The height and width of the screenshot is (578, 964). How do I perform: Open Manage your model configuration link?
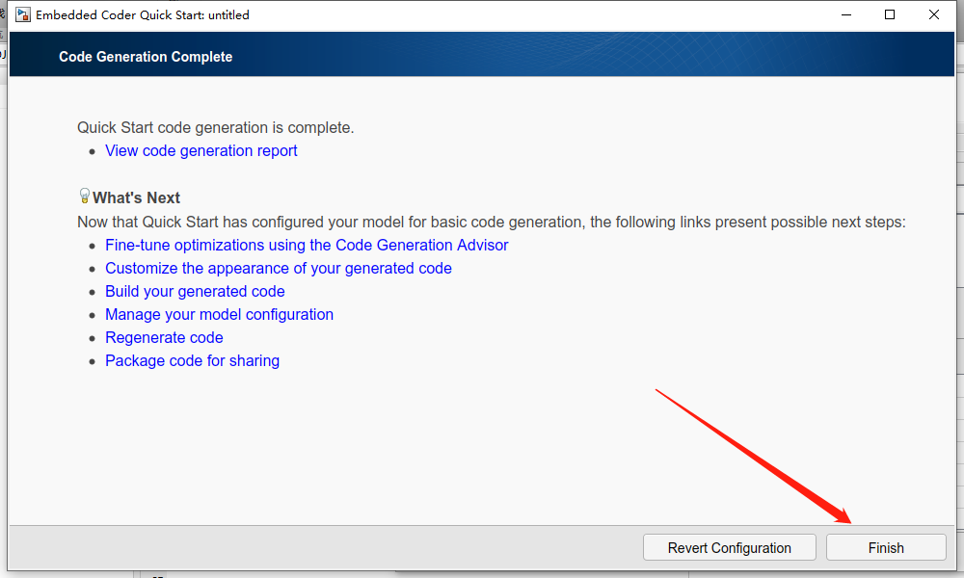tap(219, 314)
